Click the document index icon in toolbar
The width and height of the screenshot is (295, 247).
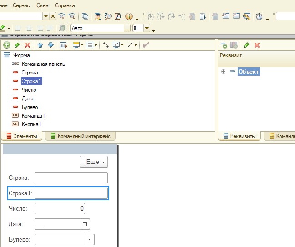(x=118, y=16)
